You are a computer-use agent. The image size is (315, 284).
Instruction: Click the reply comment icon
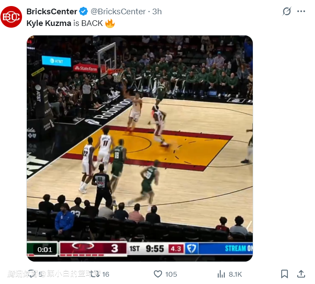coord(32,274)
